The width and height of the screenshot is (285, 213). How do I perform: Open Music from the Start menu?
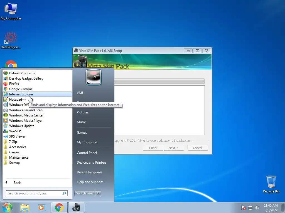(x=81, y=122)
